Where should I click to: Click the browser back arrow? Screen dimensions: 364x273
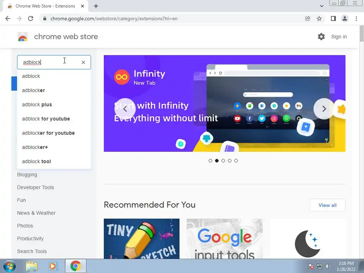coord(8,18)
